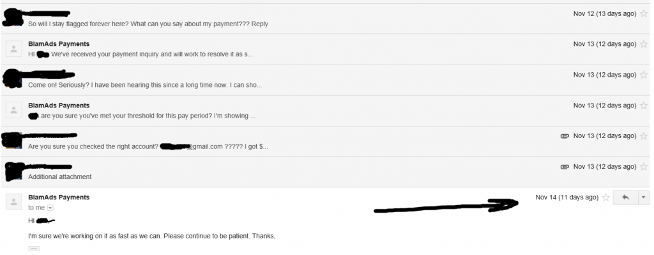Click the avatar beside 'met your threshold' message
Image resolution: width=654 pixels, height=255 pixels.
[13, 110]
